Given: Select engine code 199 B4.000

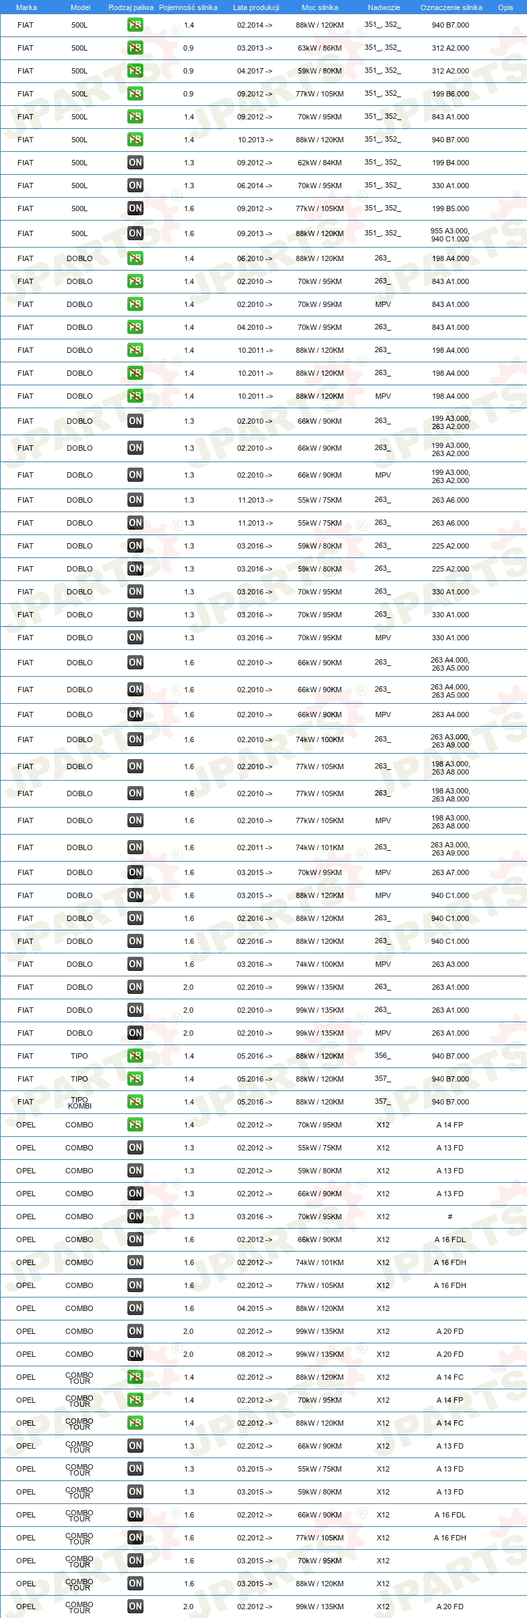Looking at the screenshot, I should click(450, 163).
